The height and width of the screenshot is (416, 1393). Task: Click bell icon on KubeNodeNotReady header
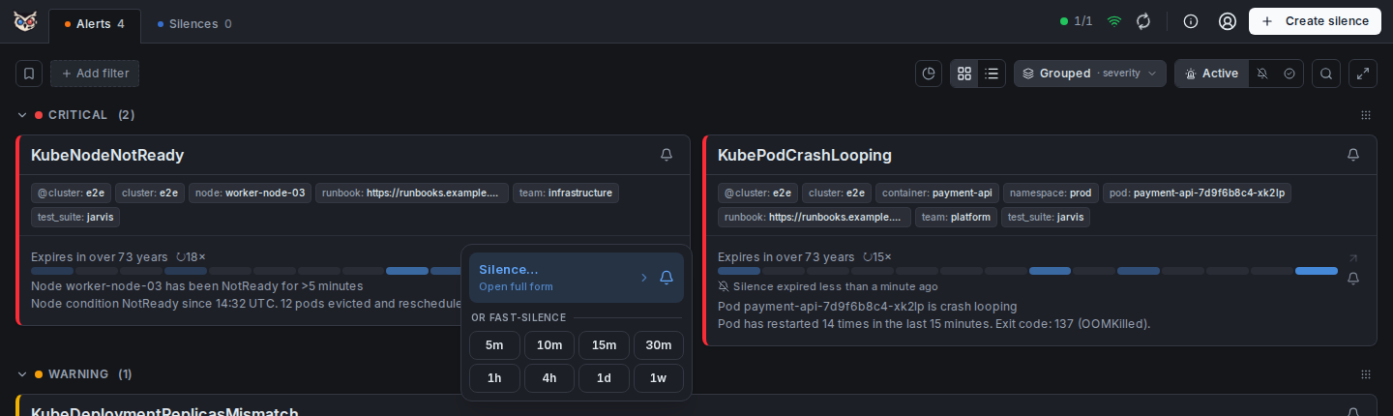(x=667, y=155)
